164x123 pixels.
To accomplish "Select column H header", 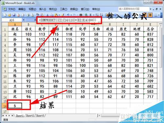I will click(x=110, y=24).
